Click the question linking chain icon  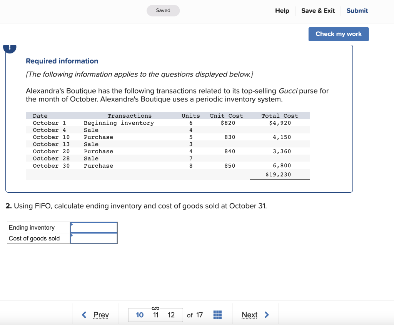[x=155, y=308]
